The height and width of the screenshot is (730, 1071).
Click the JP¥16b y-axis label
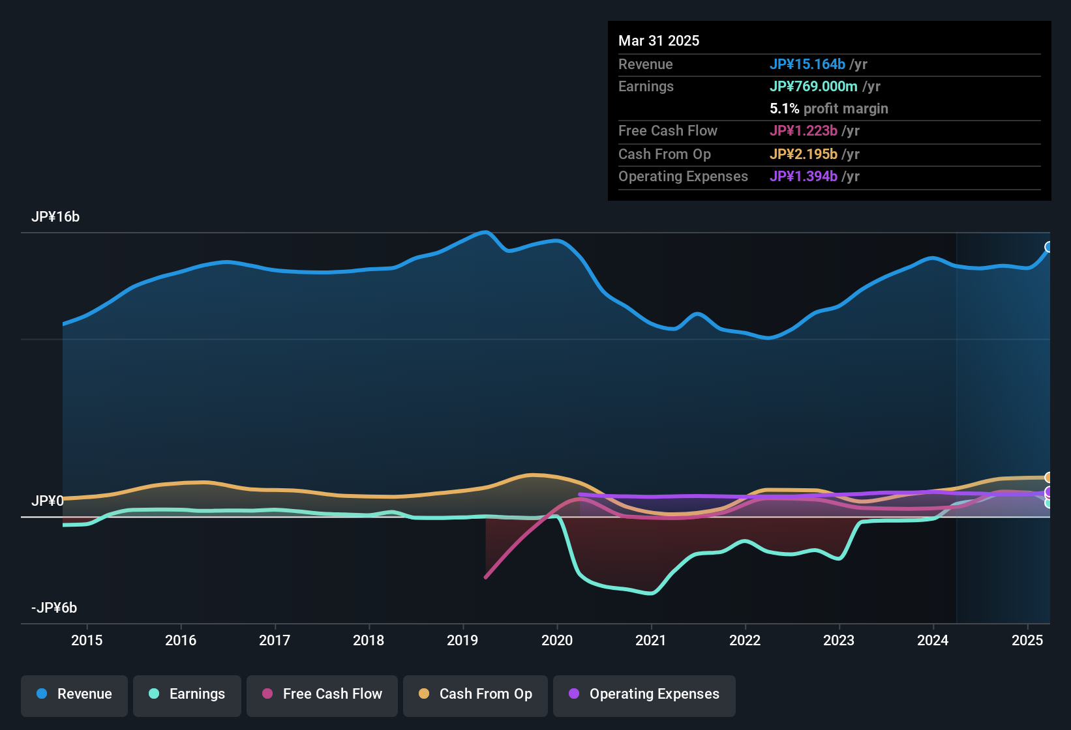click(55, 217)
